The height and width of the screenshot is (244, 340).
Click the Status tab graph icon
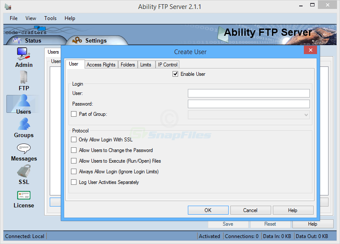click(17, 40)
